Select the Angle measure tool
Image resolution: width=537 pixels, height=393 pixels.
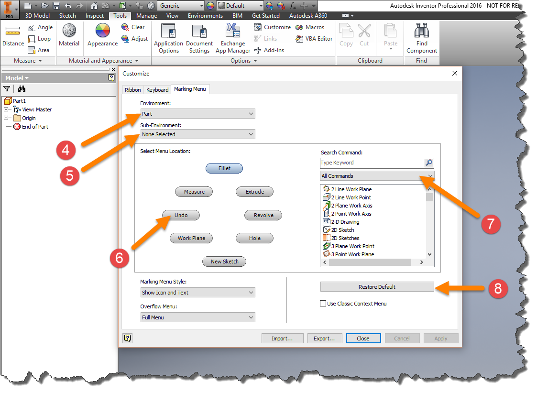pos(40,27)
